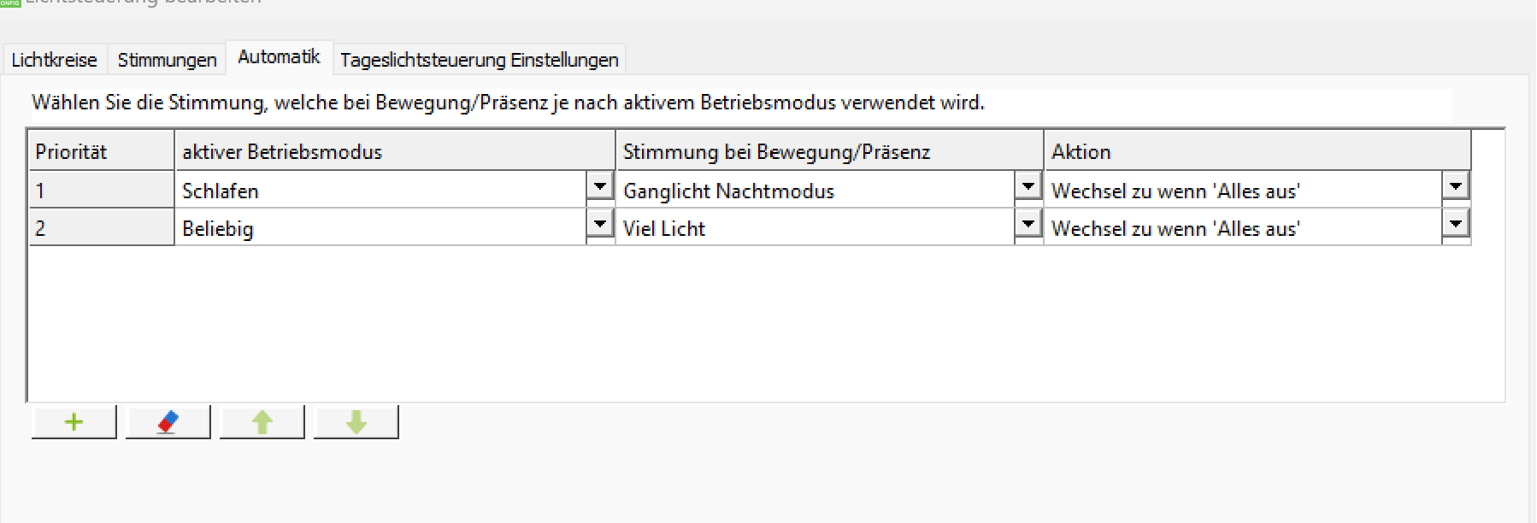The width and height of the screenshot is (1537, 523).
Task: Click the green down arrow button
Action: [356, 422]
